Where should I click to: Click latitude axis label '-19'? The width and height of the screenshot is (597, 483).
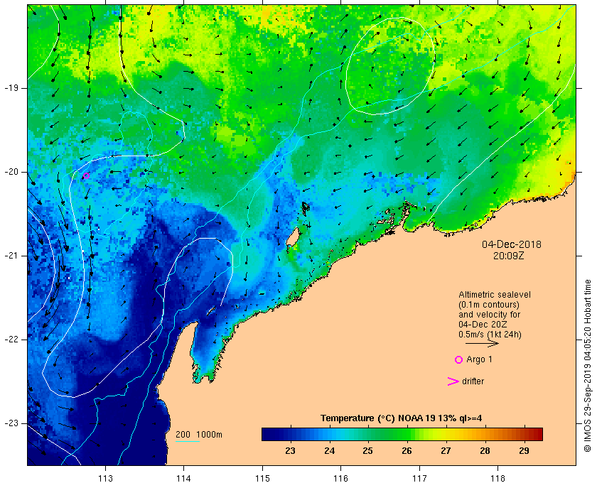click(x=11, y=88)
